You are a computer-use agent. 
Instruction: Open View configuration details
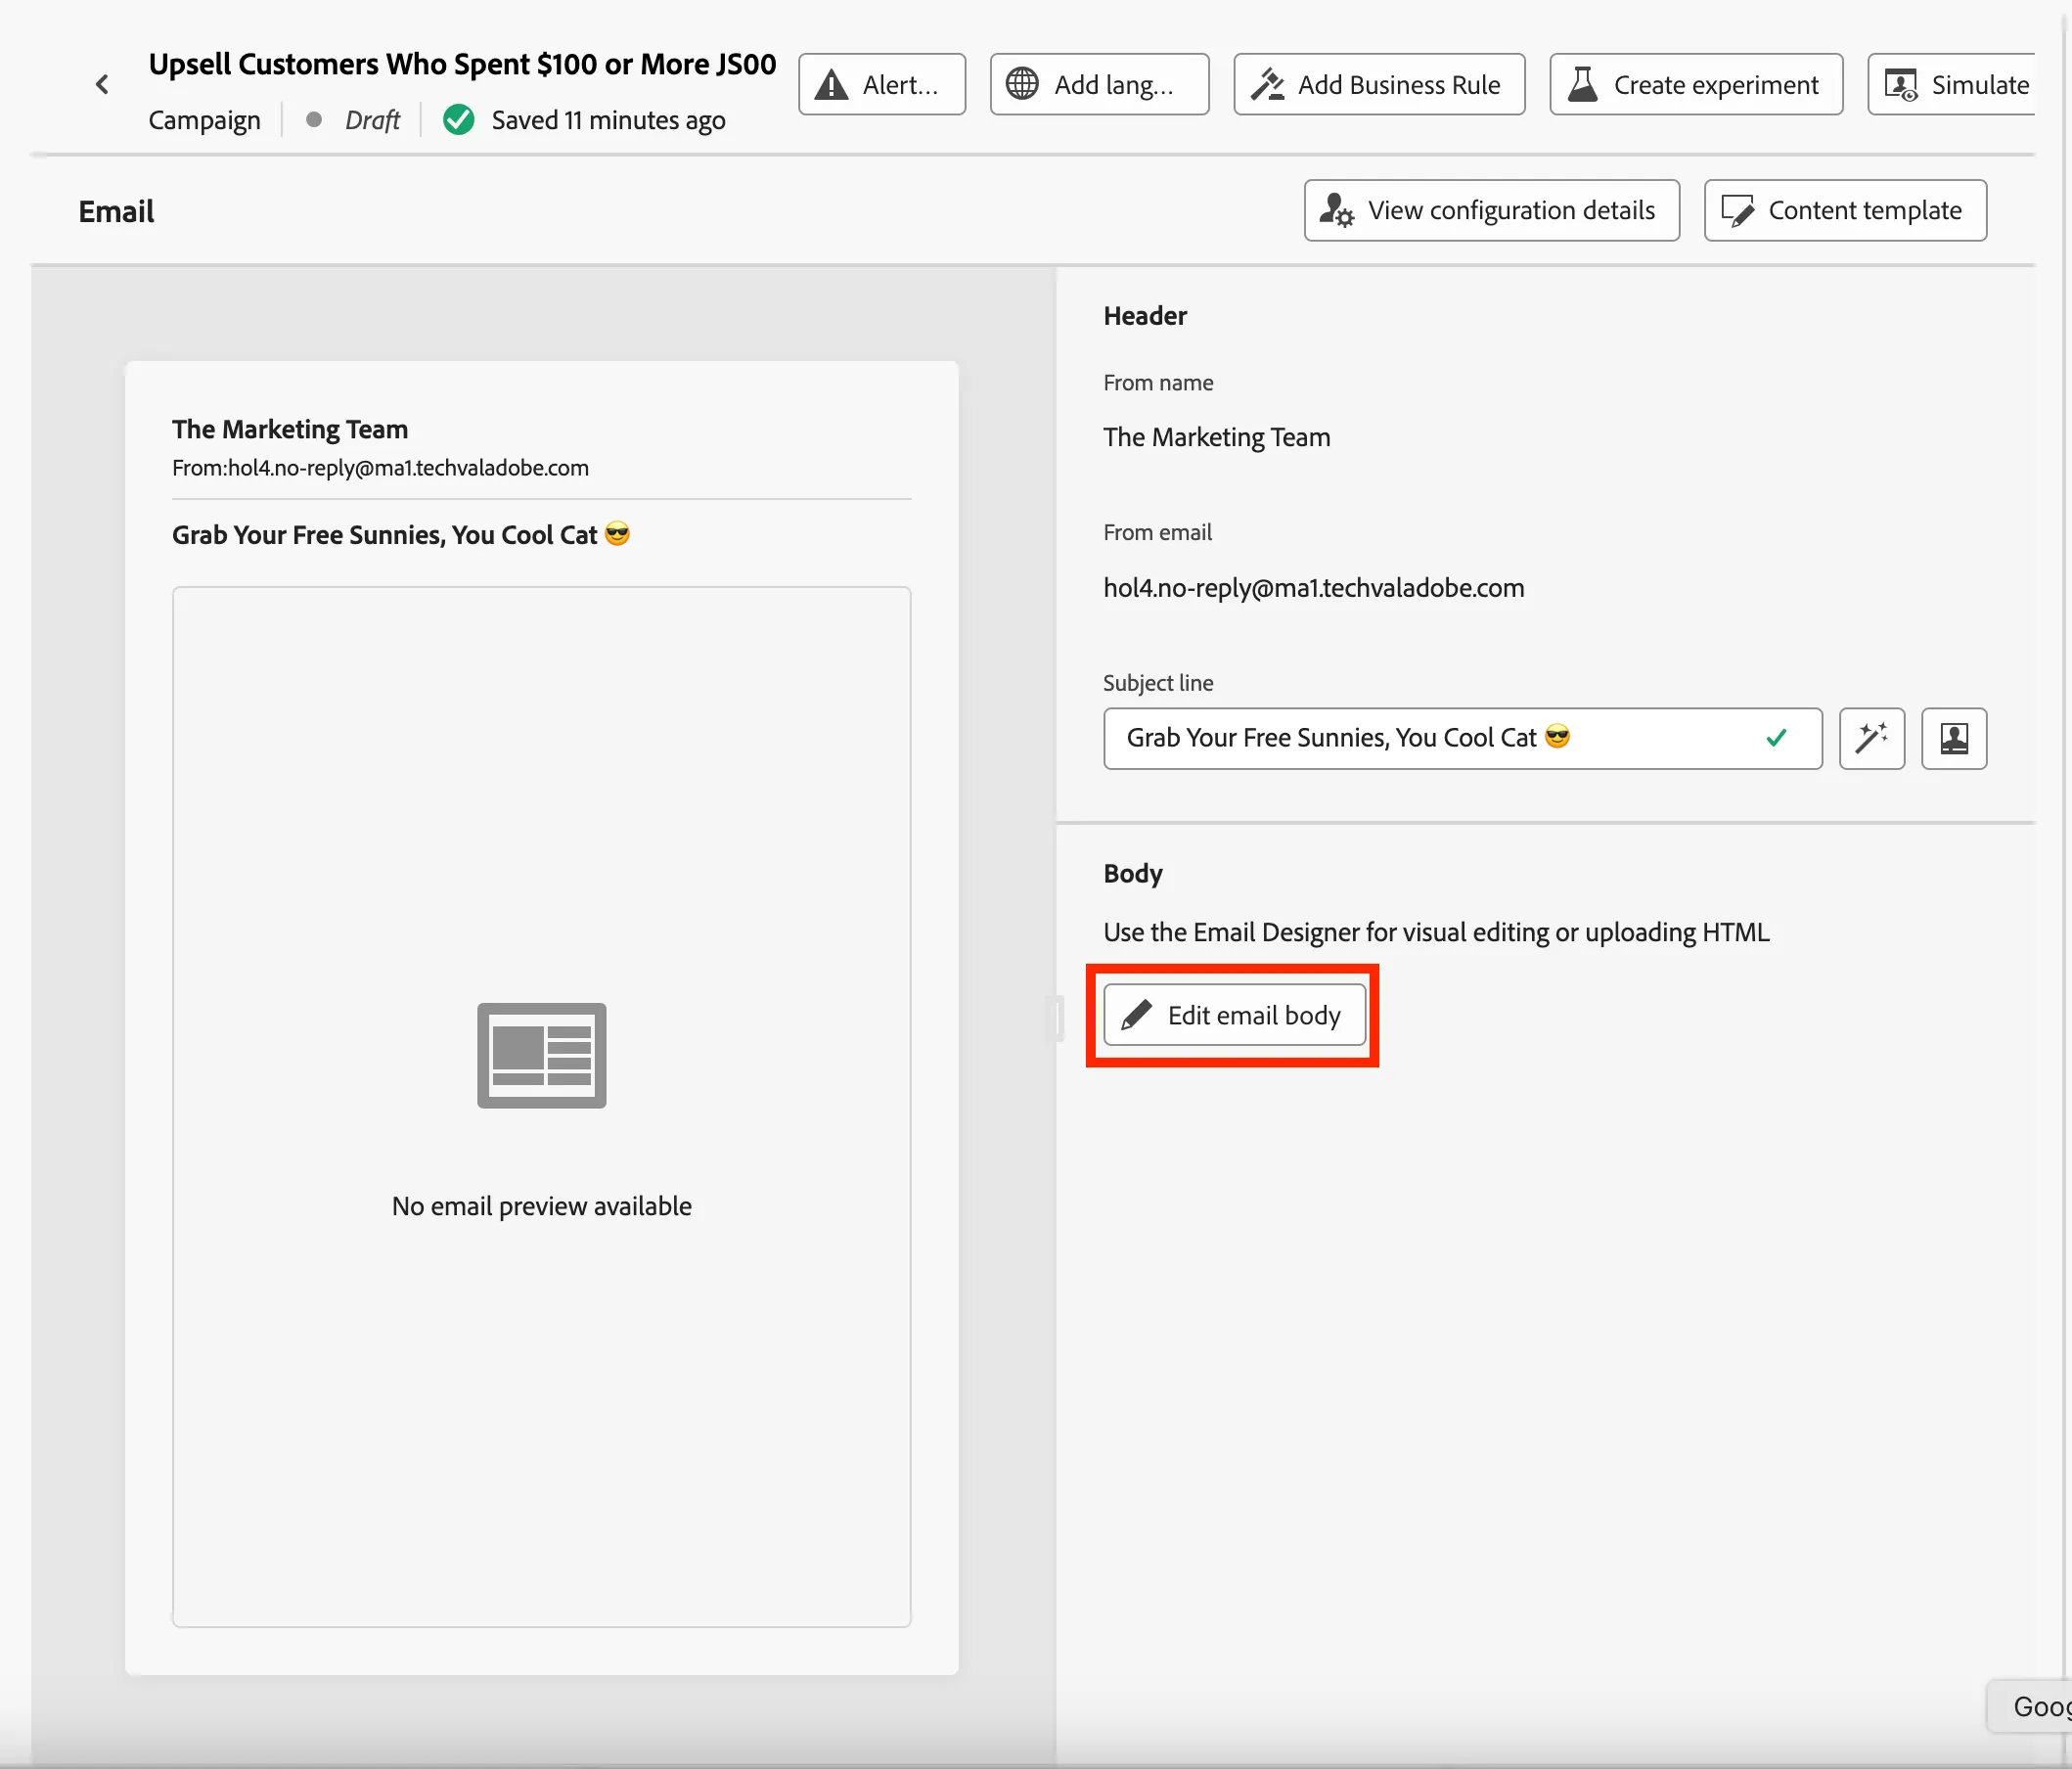1491,210
